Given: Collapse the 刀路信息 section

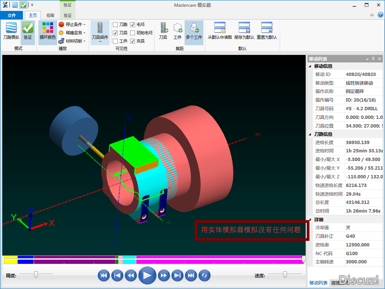Looking at the screenshot, I should (x=310, y=134).
